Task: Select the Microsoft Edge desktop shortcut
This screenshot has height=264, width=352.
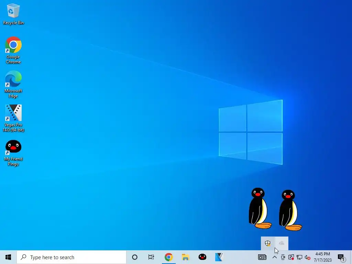Action: (x=13, y=85)
